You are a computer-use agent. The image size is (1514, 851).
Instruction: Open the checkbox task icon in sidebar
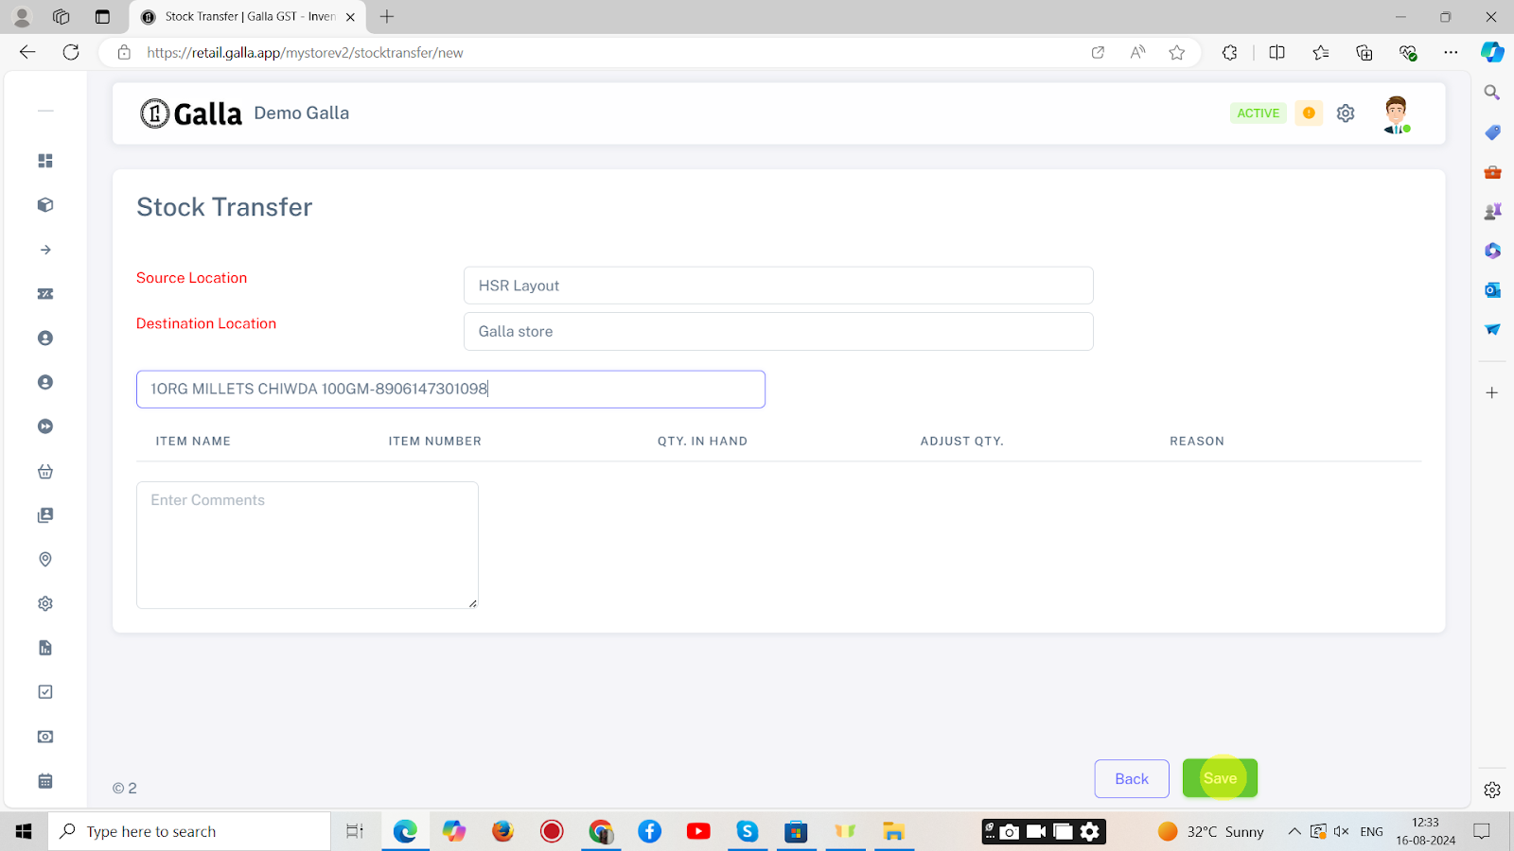click(45, 692)
